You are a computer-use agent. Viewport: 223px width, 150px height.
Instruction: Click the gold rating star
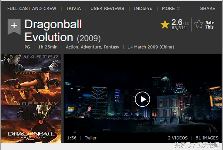click(165, 24)
